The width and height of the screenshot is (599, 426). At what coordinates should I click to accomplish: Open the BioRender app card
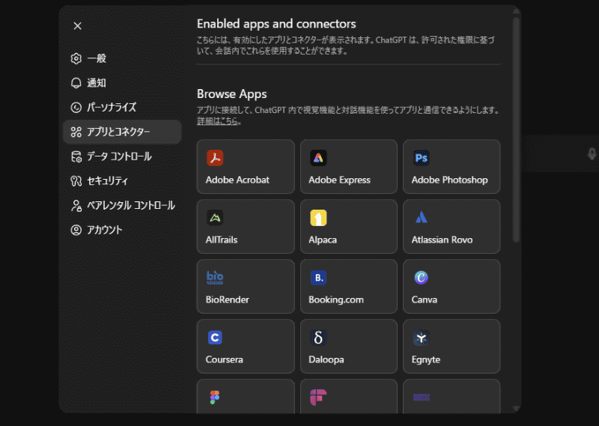point(246,287)
